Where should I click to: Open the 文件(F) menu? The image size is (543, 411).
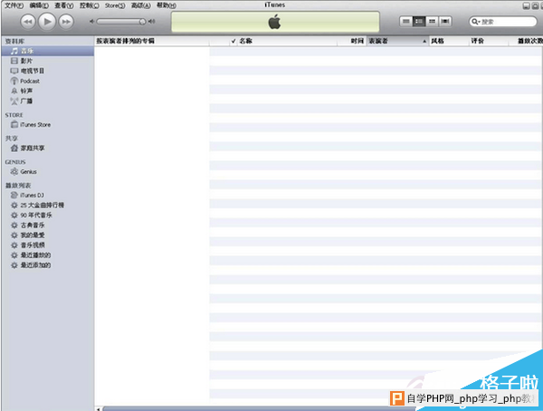(14, 5)
